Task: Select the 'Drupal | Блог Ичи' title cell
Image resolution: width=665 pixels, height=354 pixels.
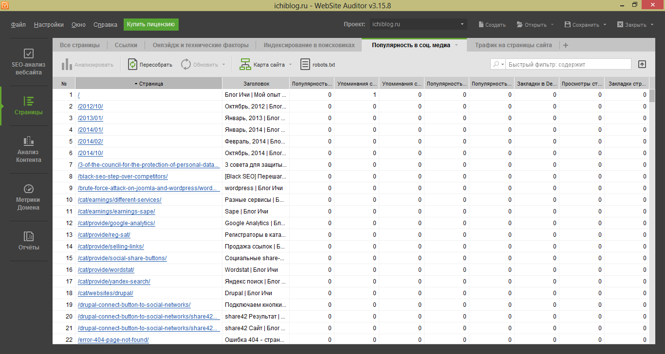Action: point(256,293)
